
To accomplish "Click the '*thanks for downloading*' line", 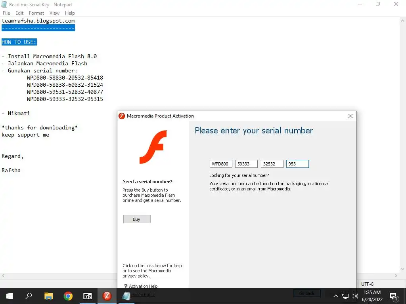I will pyautogui.click(x=40, y=127).
